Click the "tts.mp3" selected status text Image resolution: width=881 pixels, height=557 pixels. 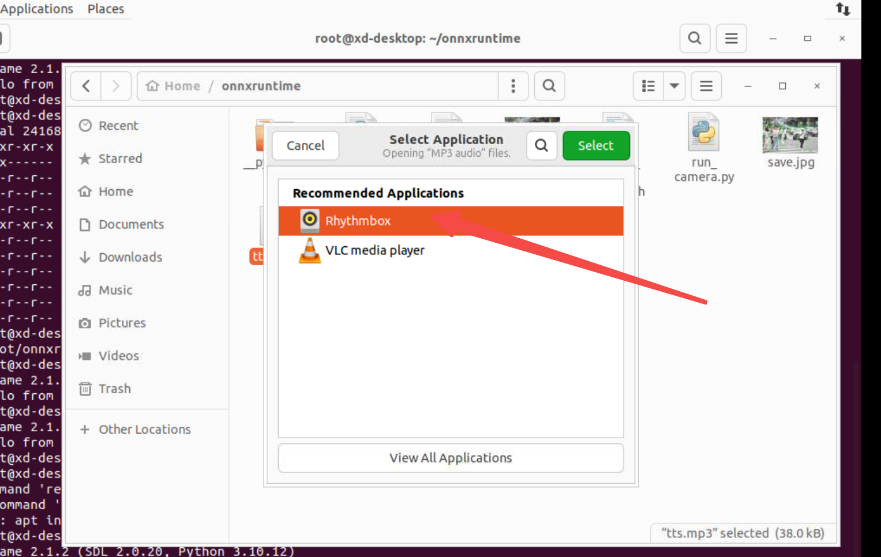[743, 533]
